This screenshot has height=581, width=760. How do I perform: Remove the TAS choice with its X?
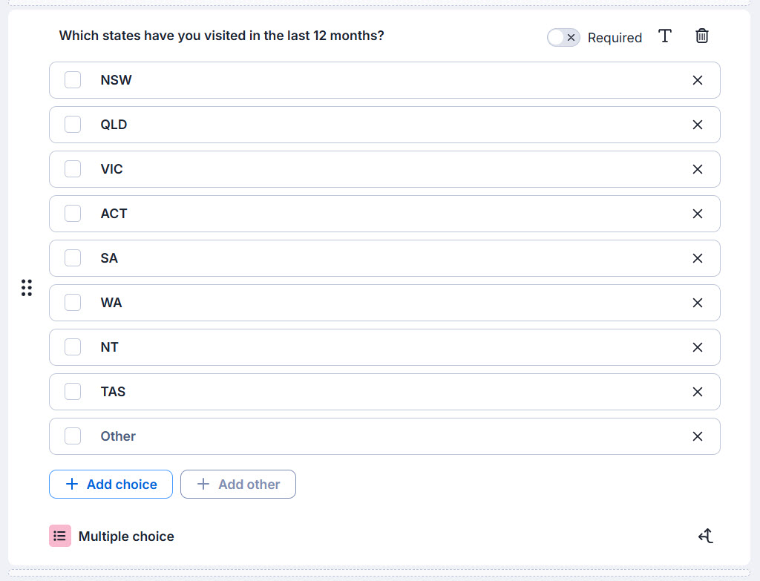point(697,392)
